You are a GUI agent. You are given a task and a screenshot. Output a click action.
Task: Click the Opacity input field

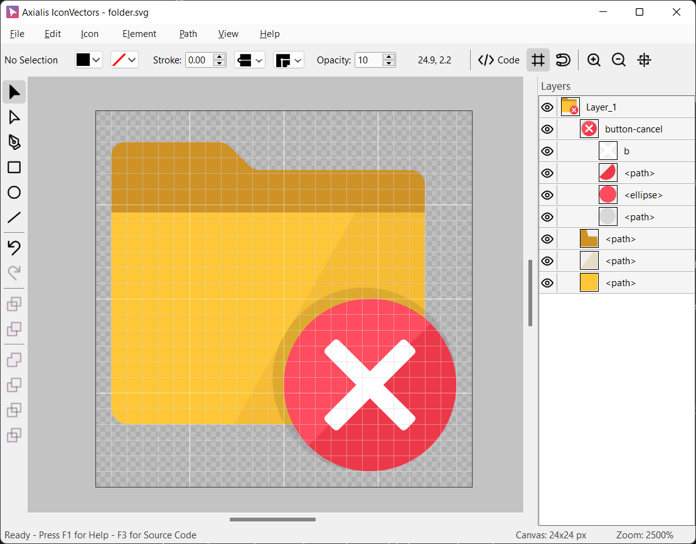tap(368, 60)
